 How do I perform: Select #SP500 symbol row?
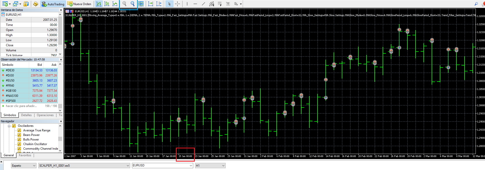tap(29, 101)
